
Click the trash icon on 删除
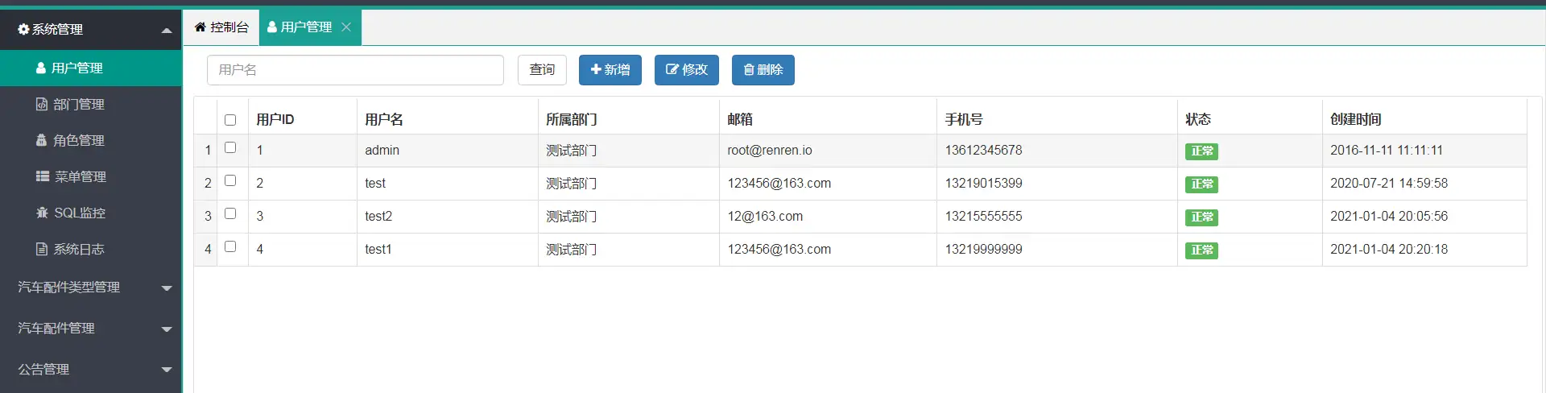[x=749, y=69]
